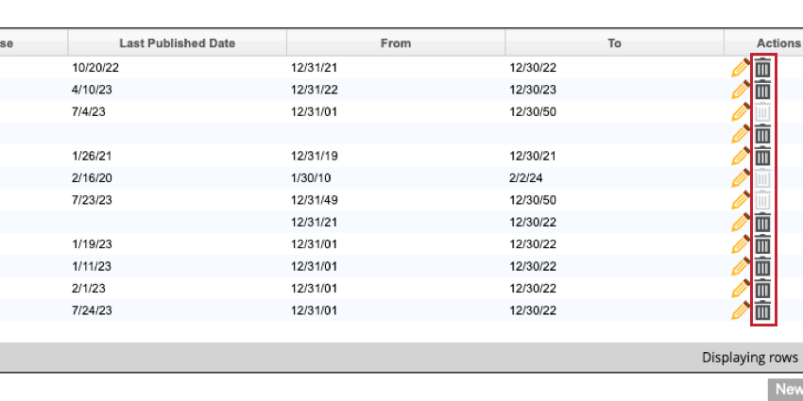Edit the row published 7/4/23
Viewport: 803px width, 401px height.
[741, 112]
